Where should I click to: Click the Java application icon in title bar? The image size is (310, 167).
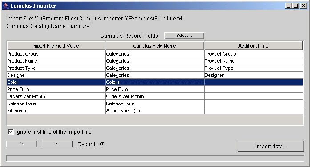pyautogui.click(x=6, y=6)
